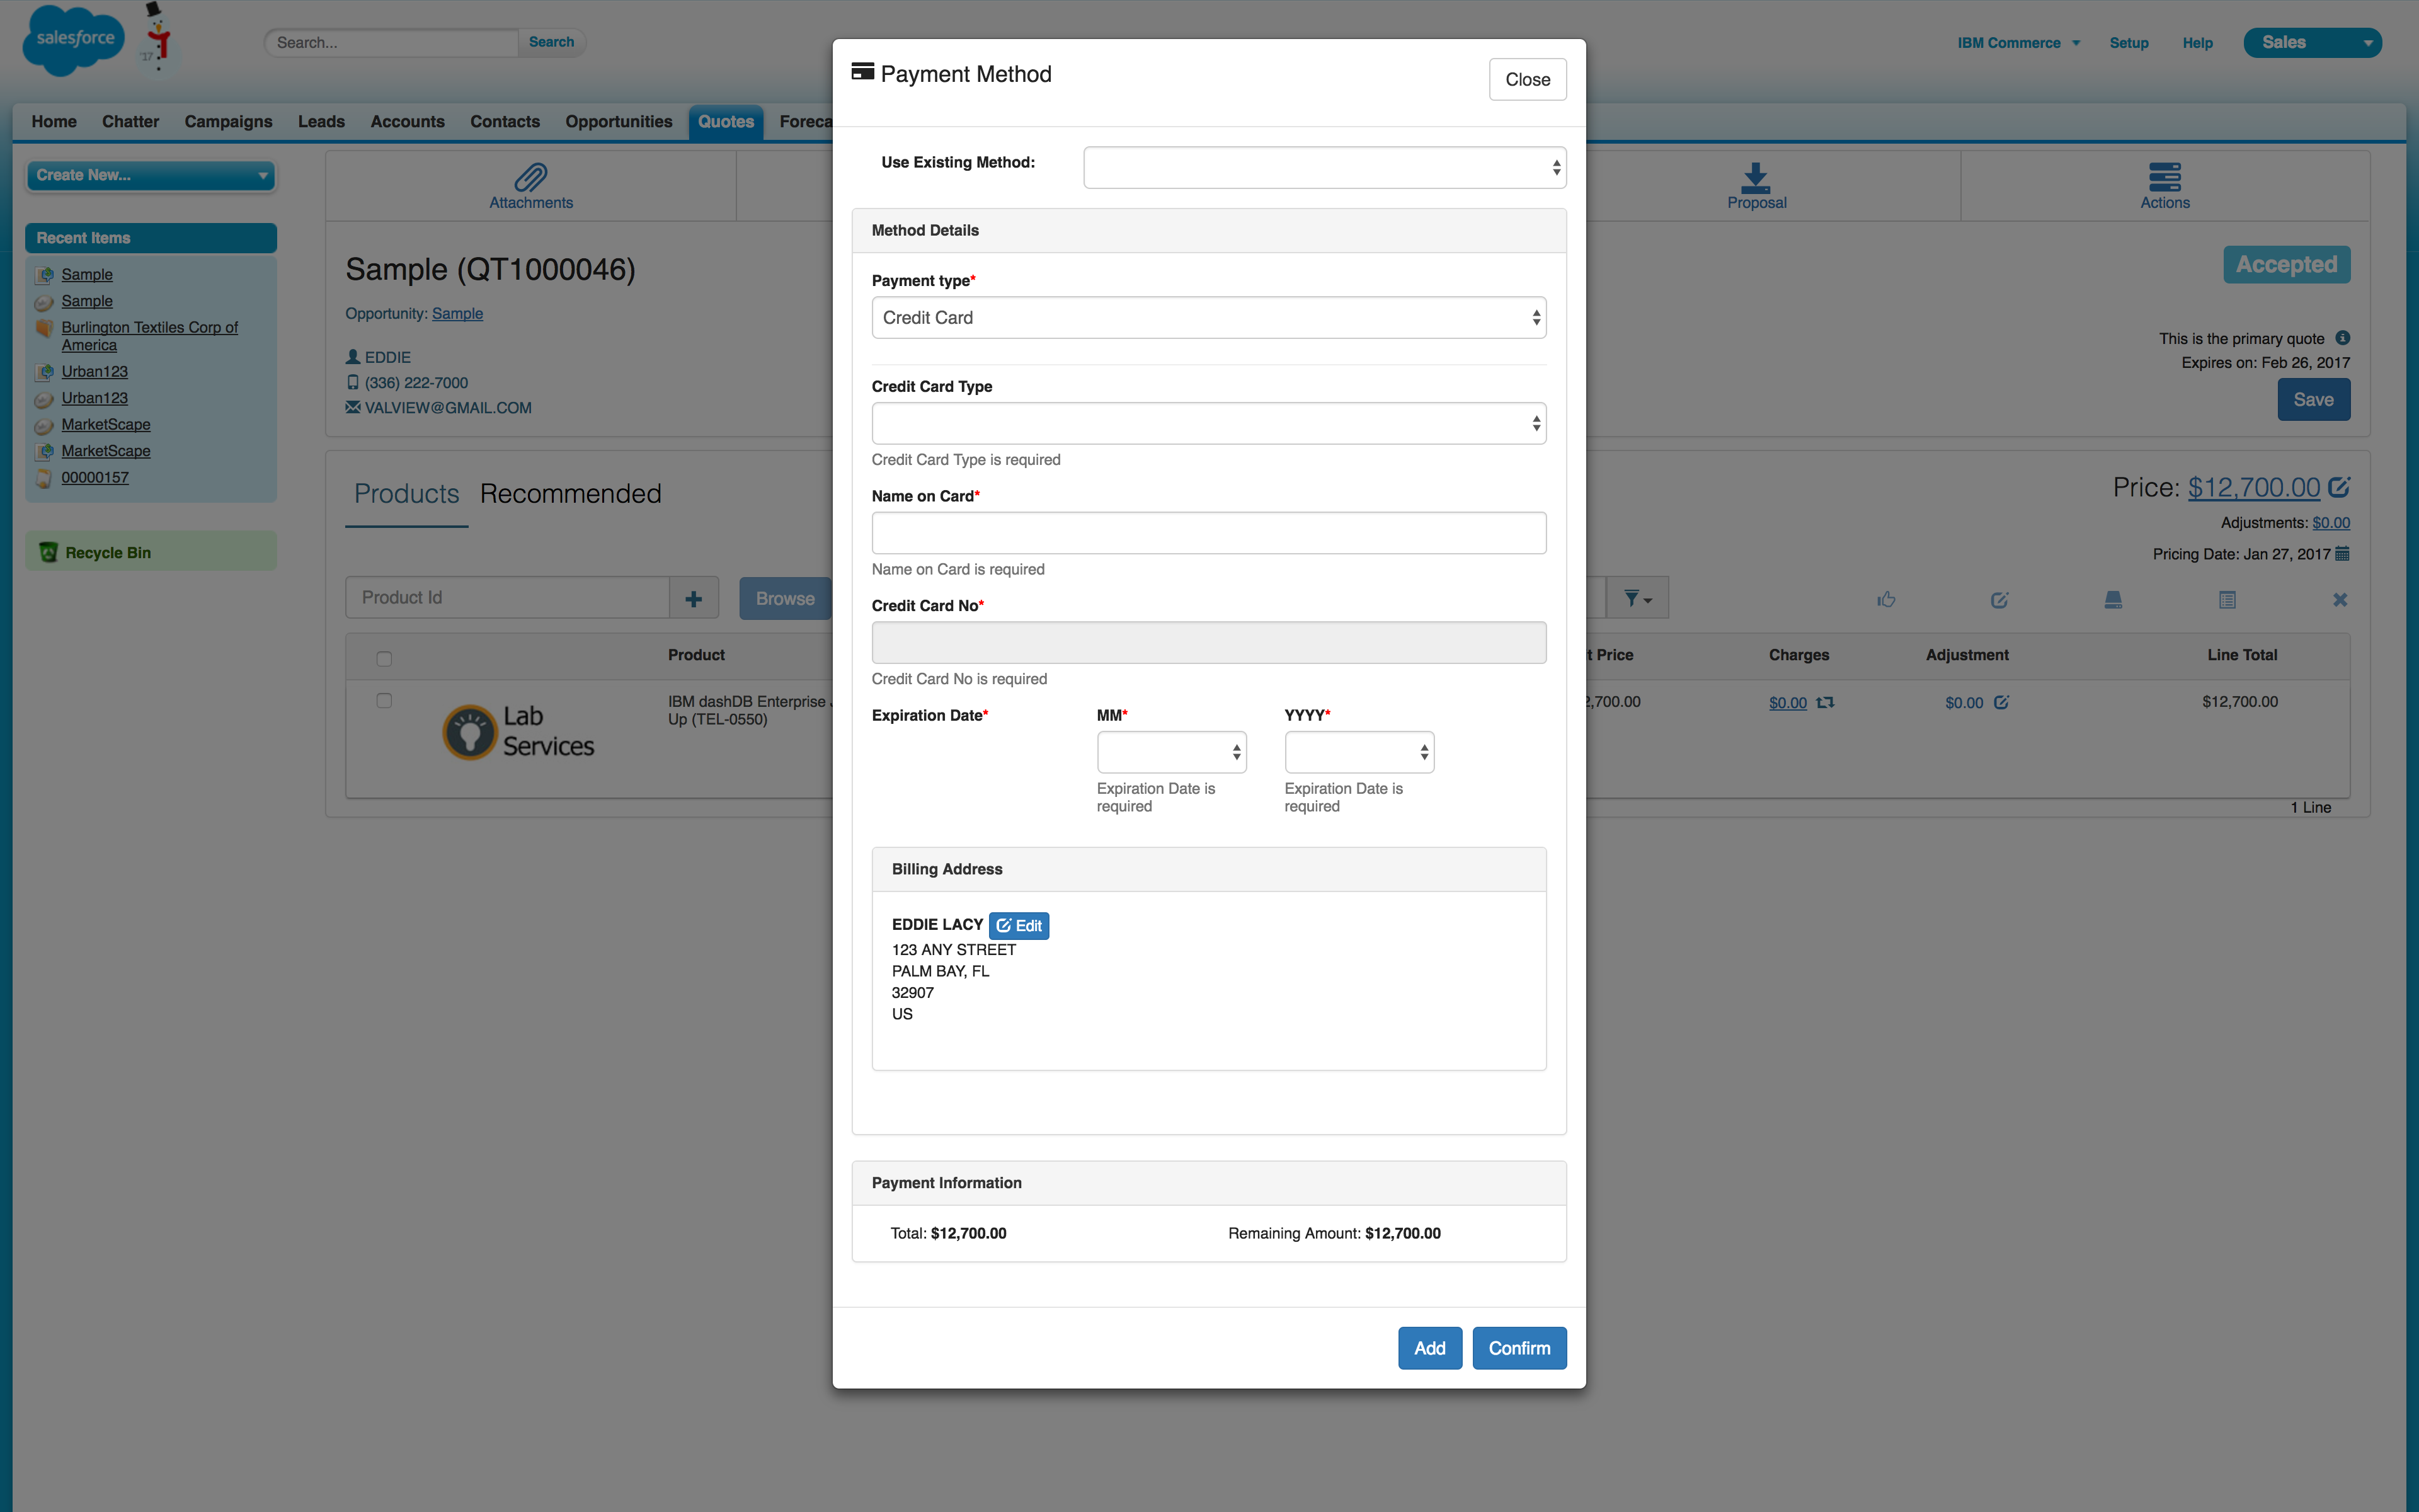2419x1512 pixels.
Task: Edit the billing address for Eddie Lacy
Action: 1019,925
